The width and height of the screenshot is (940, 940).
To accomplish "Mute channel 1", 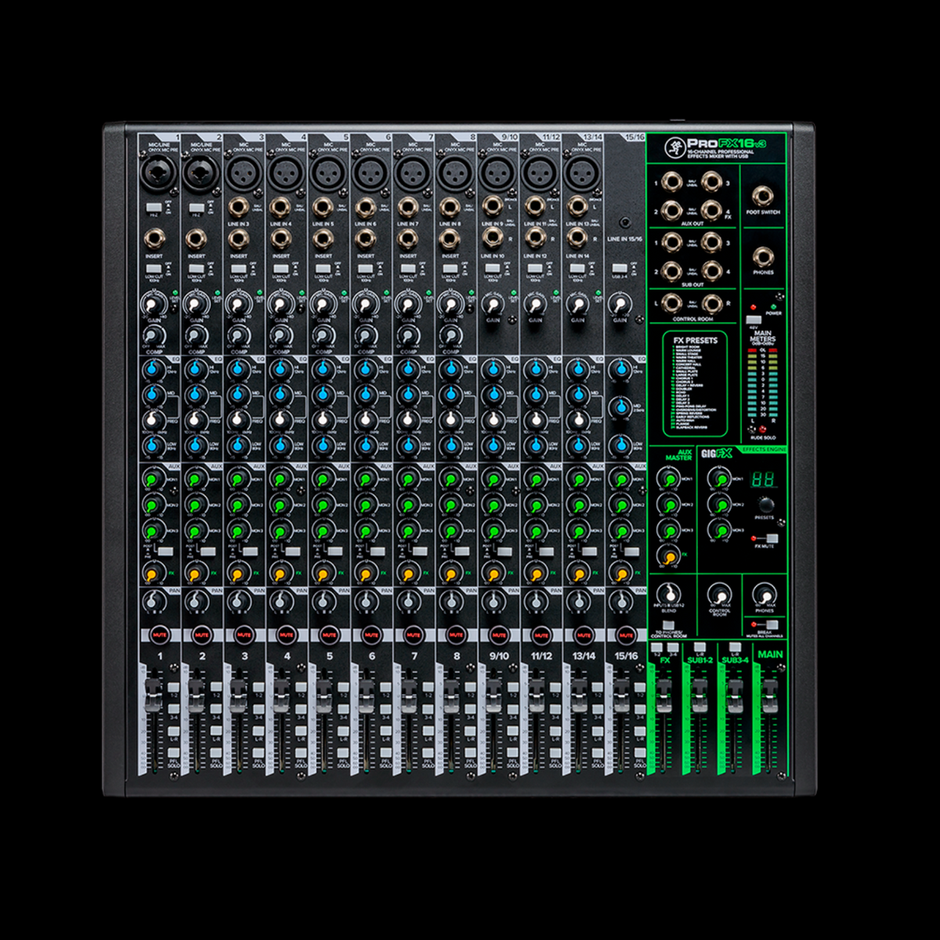I will 159,634.
